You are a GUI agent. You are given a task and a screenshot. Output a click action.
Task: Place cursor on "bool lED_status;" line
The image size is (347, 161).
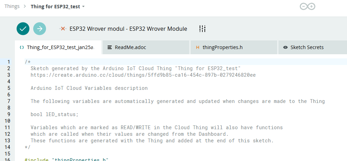(x=54, y=114)
